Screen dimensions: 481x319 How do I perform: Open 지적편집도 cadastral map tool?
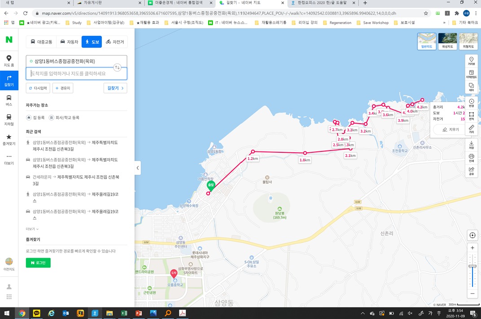click(472, 74)
